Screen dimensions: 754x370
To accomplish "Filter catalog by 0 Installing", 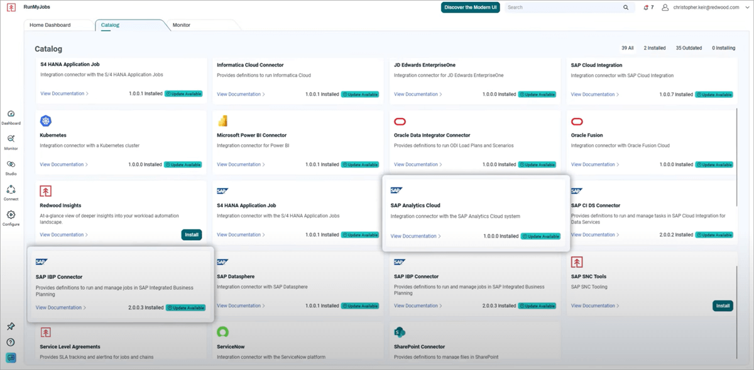I will coord(723,47).
